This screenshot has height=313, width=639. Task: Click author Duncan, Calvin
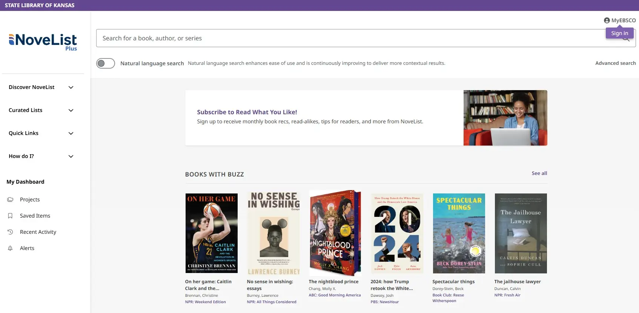[508, 289]
